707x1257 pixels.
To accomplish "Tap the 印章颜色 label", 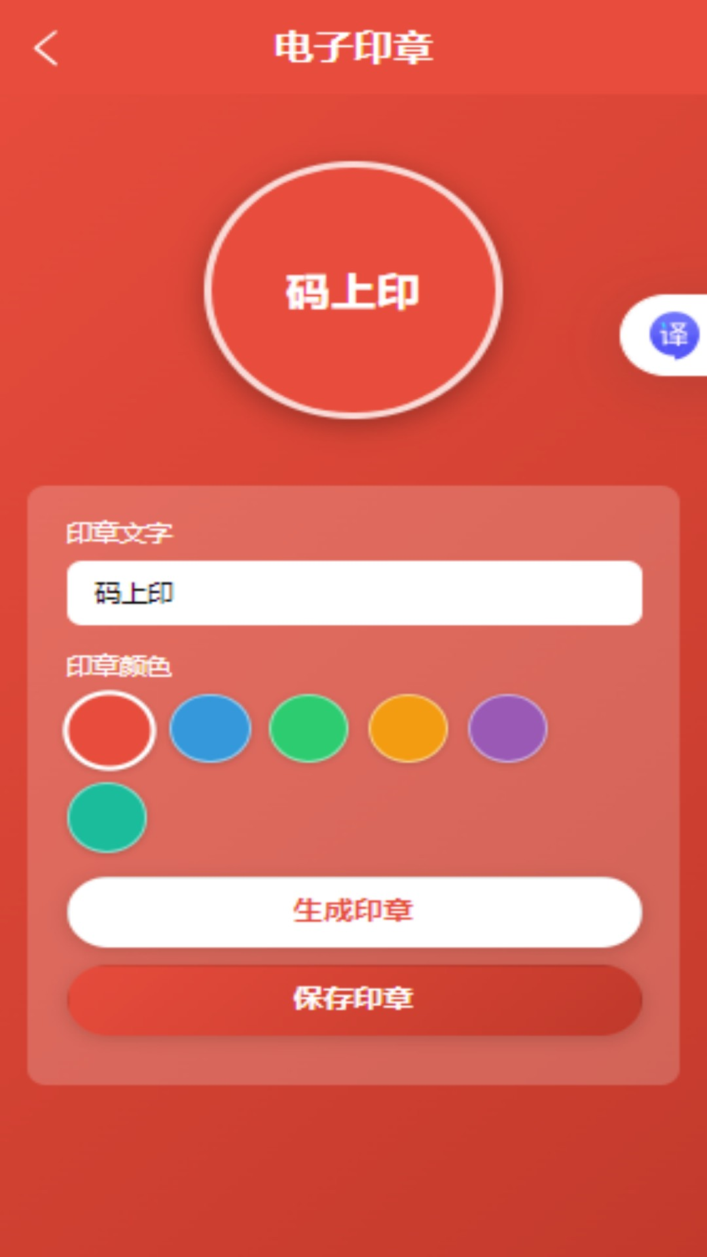I will coord(119,666).
